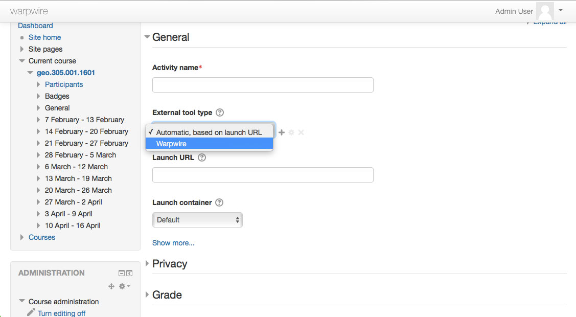The width and height of the screenshot is (576, 317).
Task: Click the warpwire logo
Action: (x=29, y=11)
